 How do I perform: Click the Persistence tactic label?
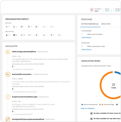pos(44,97)
